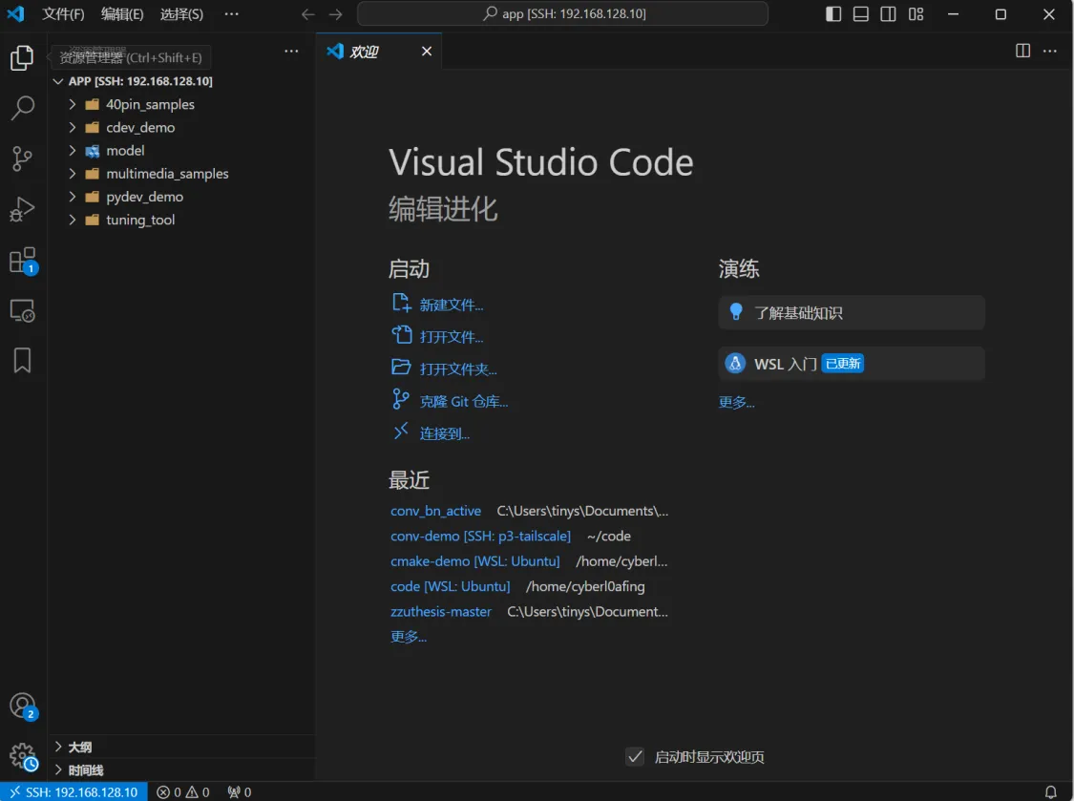Open recent conv-demo [SSH: p3-tailscale]

(x=480, y=536)
